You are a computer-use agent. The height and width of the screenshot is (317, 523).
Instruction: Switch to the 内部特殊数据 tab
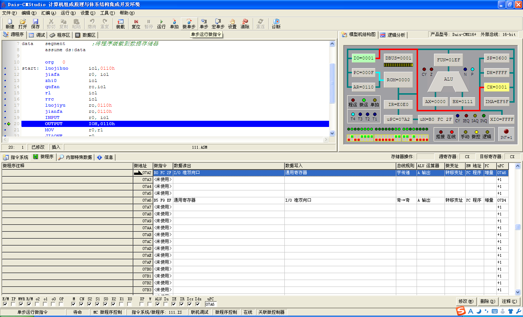tap(76, 157)
